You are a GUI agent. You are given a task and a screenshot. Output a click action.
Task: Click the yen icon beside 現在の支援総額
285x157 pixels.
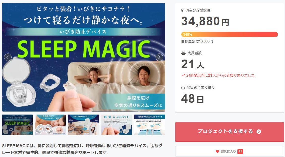pyautogui.click(x=183, y=11)
